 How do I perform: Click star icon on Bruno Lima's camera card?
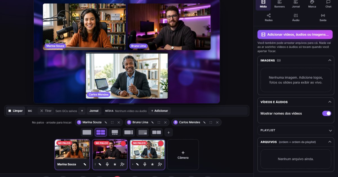[x=115, y=164]
